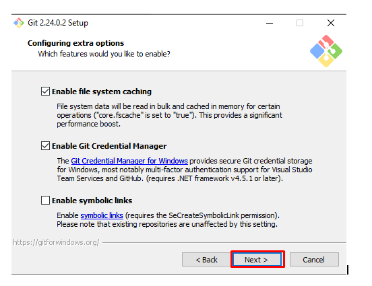
Task: Click the core.fscache description paragraph
Action: point(169,115)
